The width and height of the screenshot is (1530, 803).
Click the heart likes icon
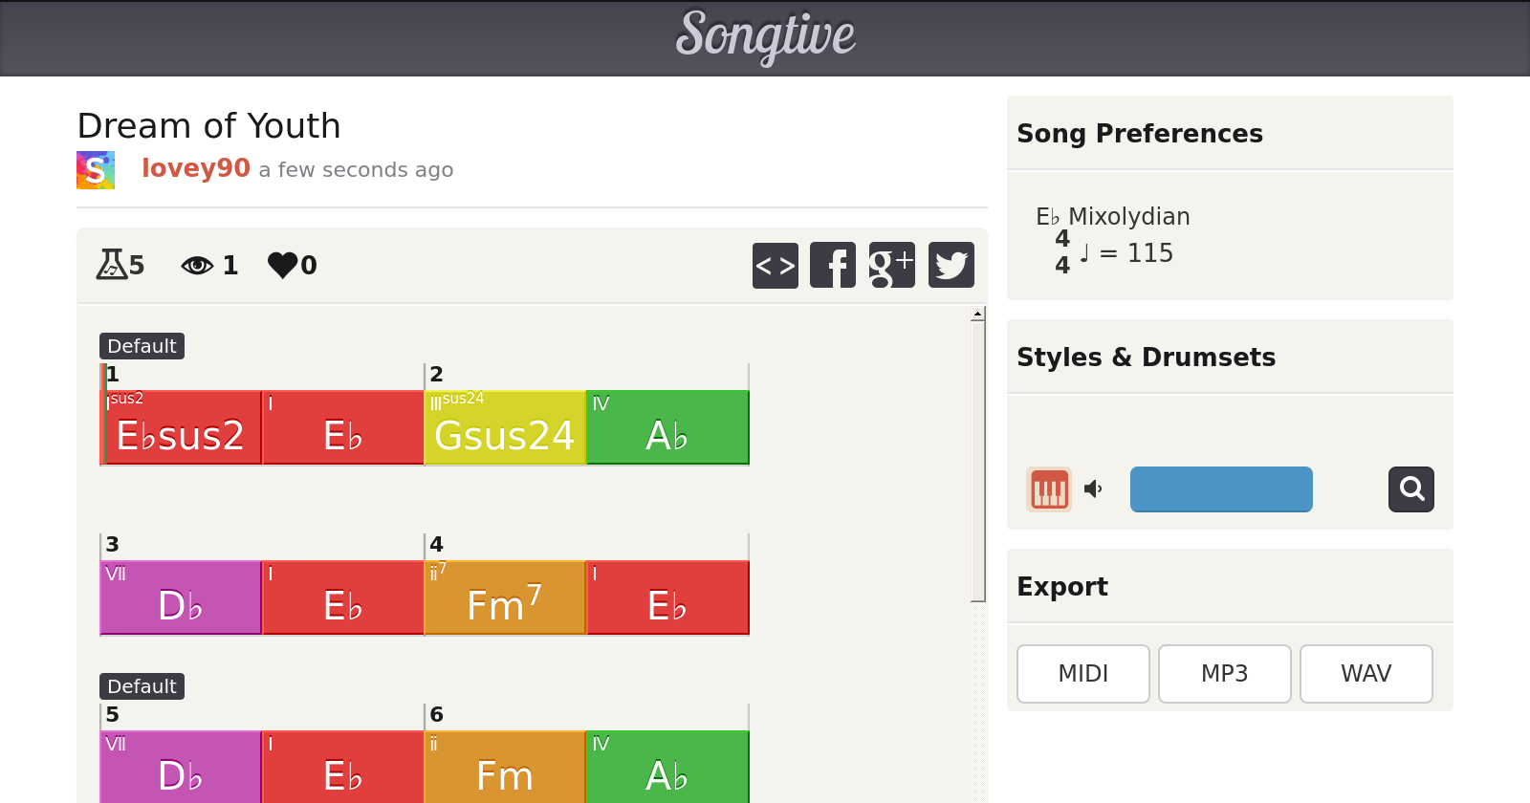283,265
